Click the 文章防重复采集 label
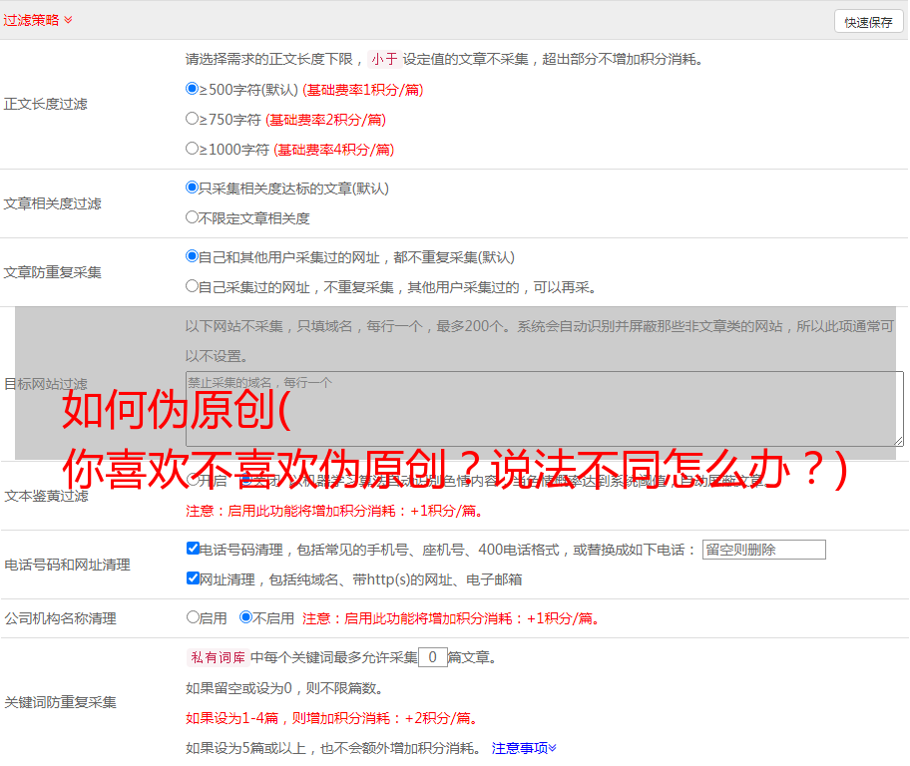The height and width of the screenshot is (766, 910). (x=52, y=272)
